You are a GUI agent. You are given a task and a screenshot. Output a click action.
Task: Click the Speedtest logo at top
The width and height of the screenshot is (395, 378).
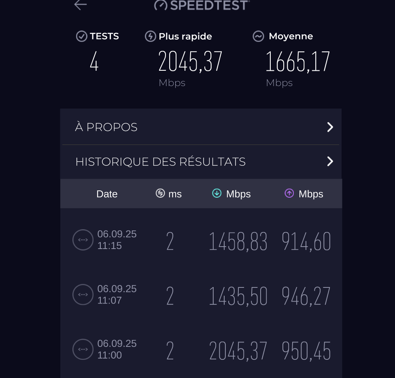(x=202, y=5)
